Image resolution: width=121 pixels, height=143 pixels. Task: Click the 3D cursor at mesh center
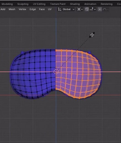click(56, 71)
